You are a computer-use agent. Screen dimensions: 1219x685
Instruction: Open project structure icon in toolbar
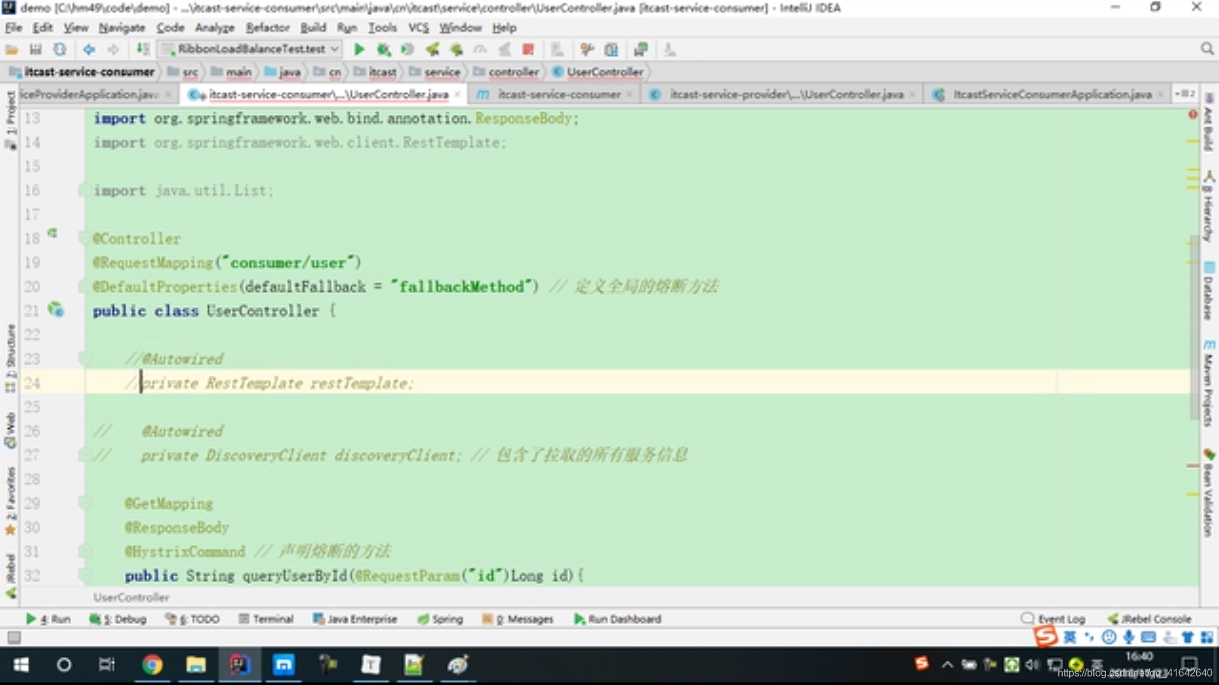611,49
